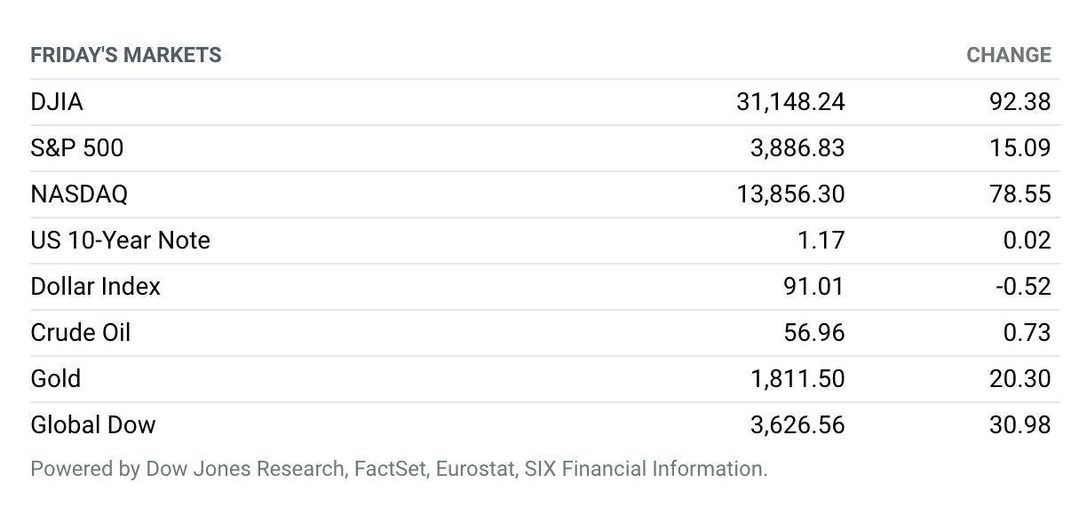This screenshot has width=1087, height=522.
Task: Click the Gold row label
Action: click(x=56, y=379)
